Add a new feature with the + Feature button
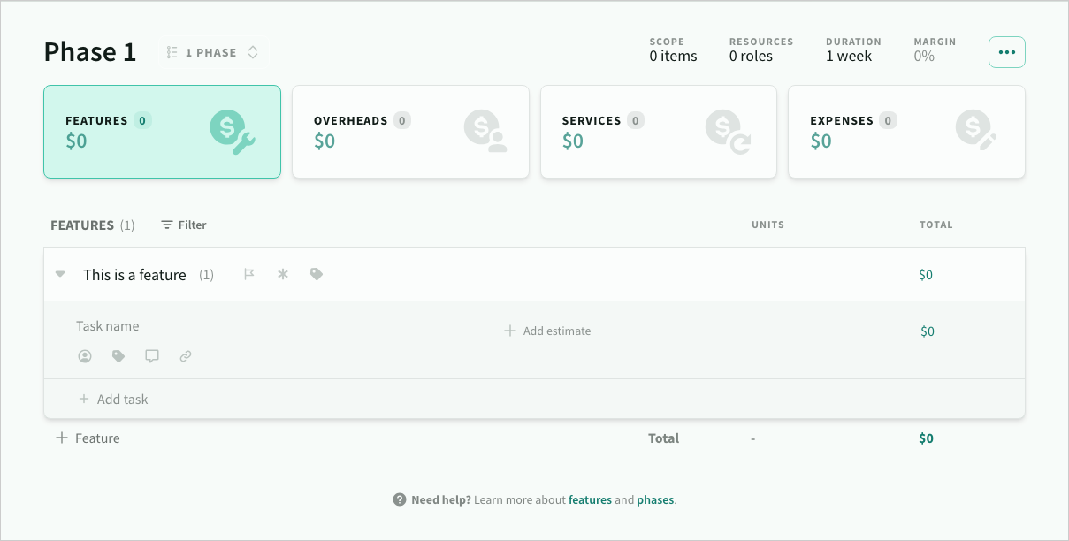1069x541 pixels. coord(87,438)
